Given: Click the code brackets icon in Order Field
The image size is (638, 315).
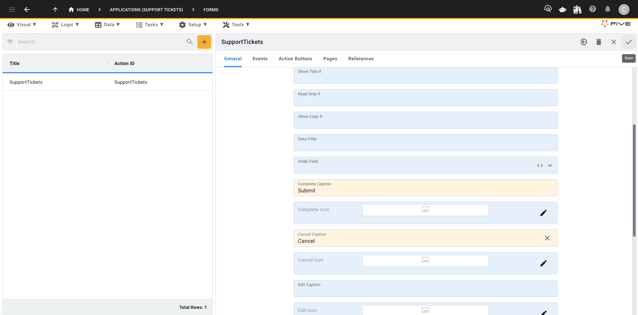Looking at the screenshot, I should [540, 165].
